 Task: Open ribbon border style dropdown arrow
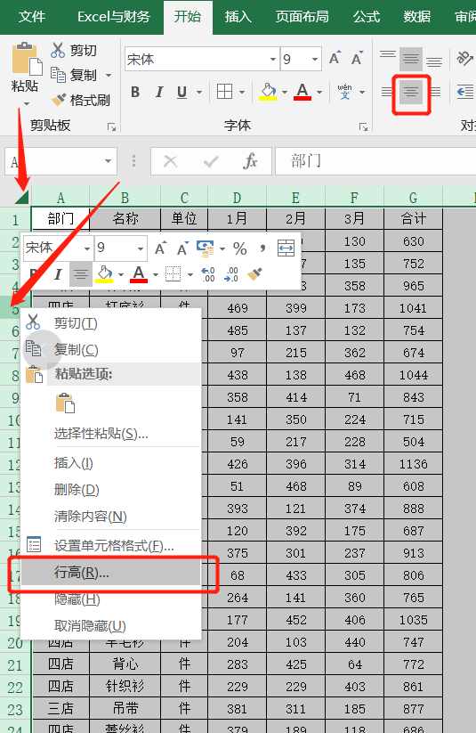pos(242,92)
